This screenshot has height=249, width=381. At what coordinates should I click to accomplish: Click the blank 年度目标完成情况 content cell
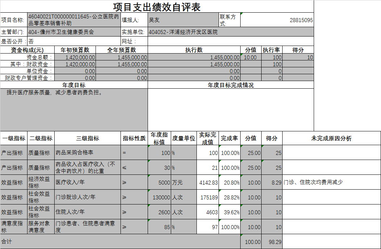pyautogui.click(x=231, y=110)
